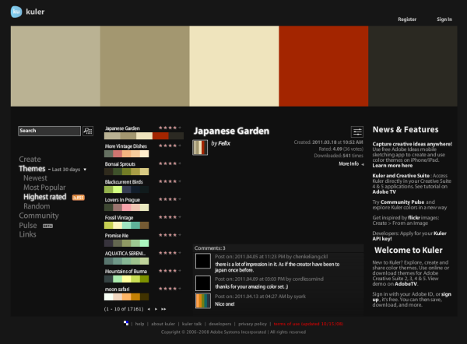Click star rating of More Vintage Dishes
Viewport: 467px width, 344px height.
[x=170, y=146]
